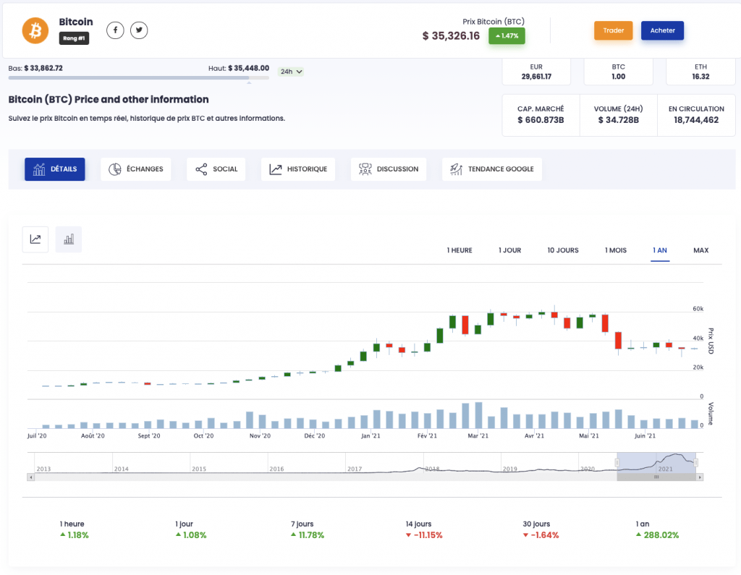Switch to candlestick bar chart icon
This screenshot has height=575, width=741.
(69, 239)
